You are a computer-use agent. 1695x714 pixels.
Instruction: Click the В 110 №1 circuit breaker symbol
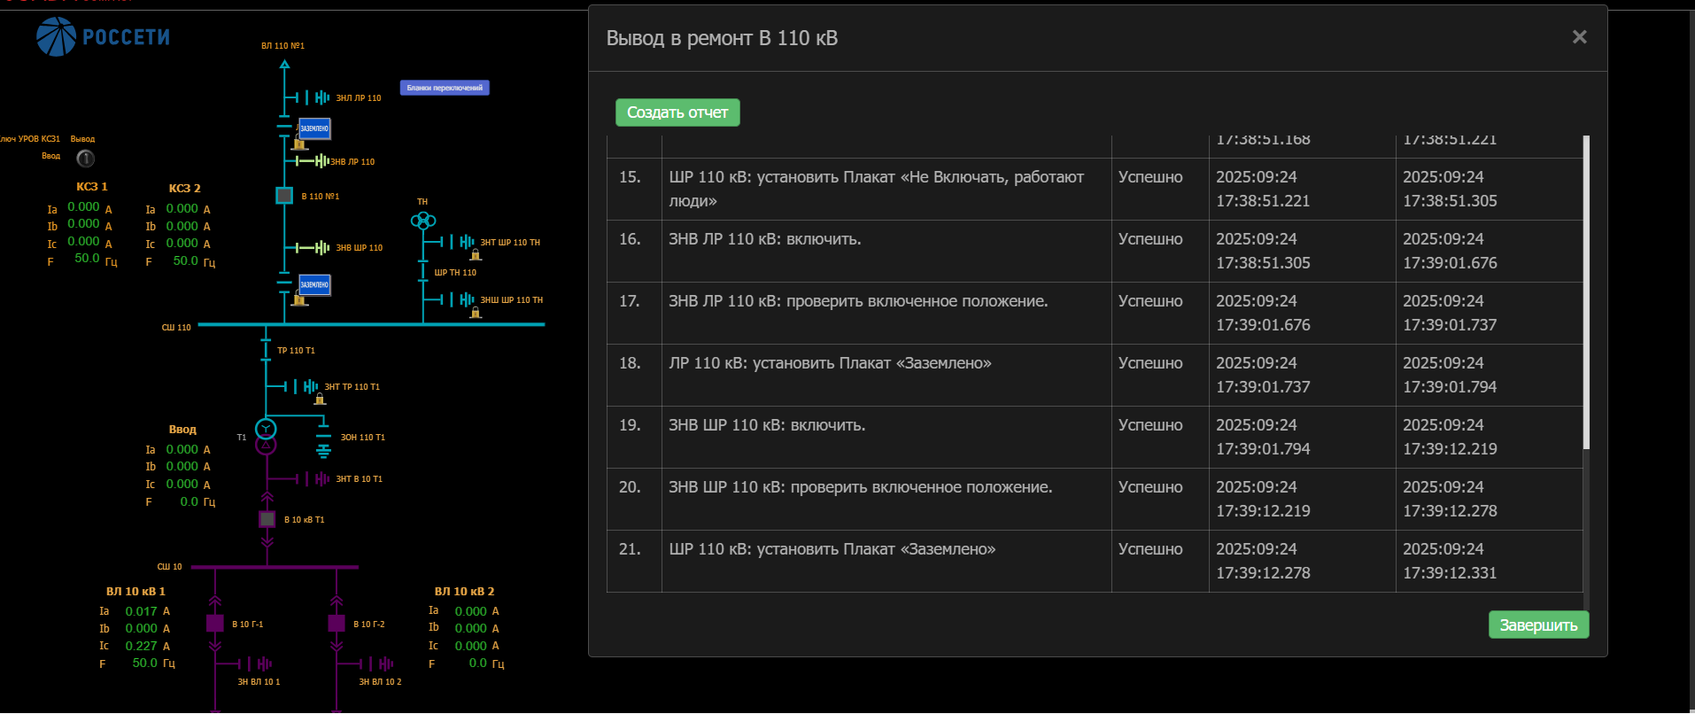click(284, 196)
